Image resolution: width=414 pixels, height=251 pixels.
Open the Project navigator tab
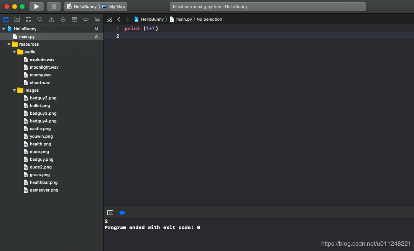pyautogui.click(x=5, y=19)
